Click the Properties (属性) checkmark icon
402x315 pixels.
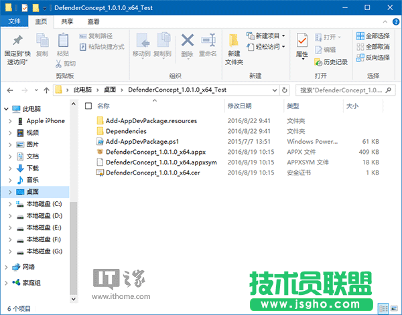pyautogui.click(x=302, y=40)
